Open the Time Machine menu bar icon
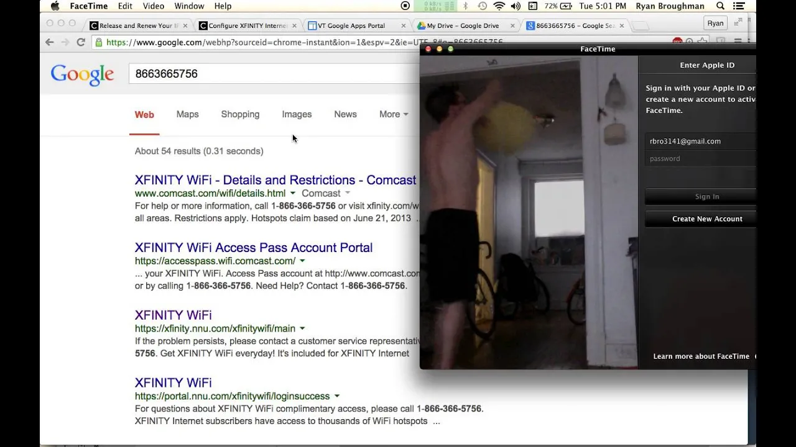The image size is (796, 447). point(482,6)
